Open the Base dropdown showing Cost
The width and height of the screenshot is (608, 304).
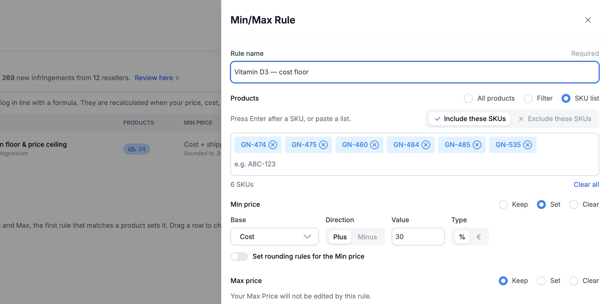pos(275,237)
